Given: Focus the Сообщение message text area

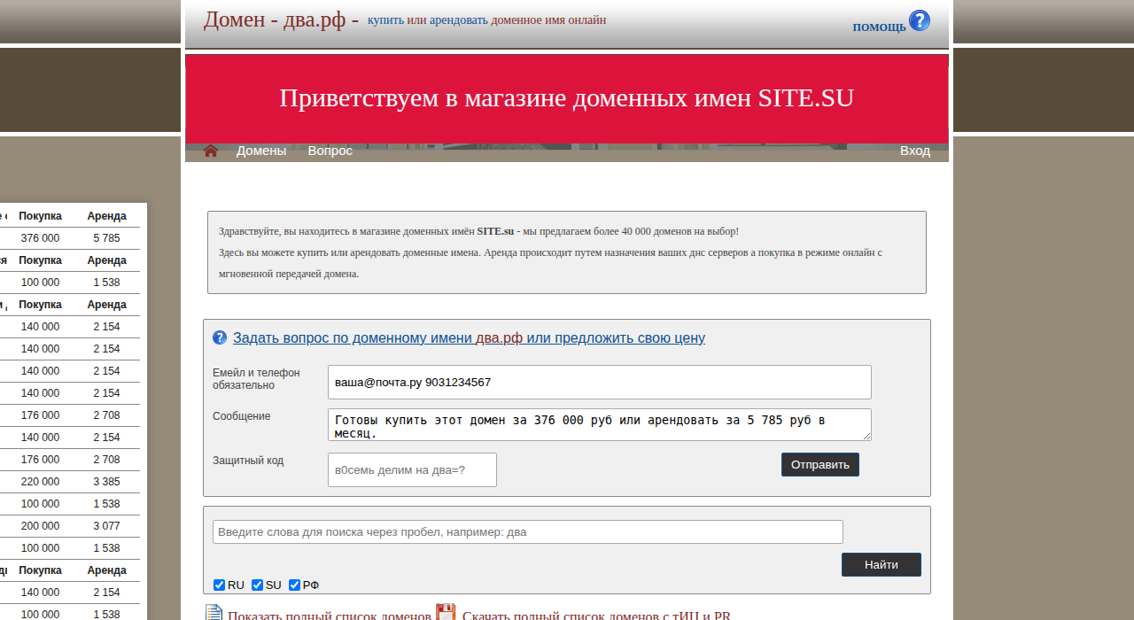Looking at the screenshot, I should pyautogui.click(x=600, y=424).
